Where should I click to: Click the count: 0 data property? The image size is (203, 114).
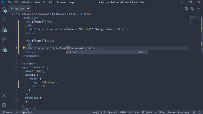tap(38, 86)
